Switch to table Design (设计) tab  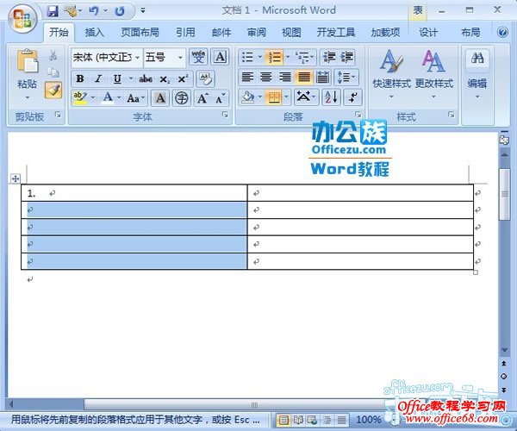pos(428,32)
